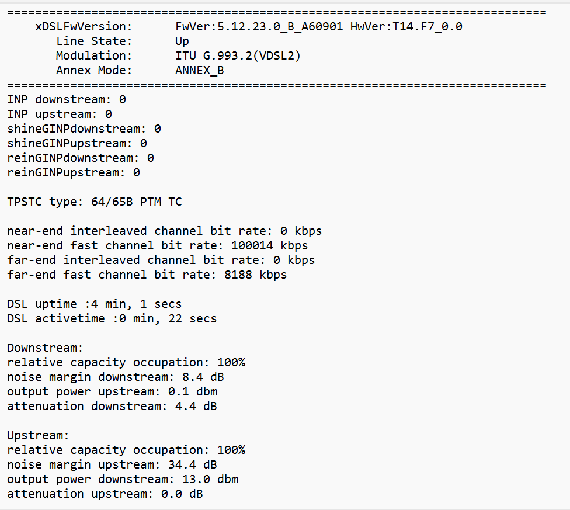The image size is (570, 510).
Task: Click the near-end interleaved channel bit rate line
Action: coord(164,231)
